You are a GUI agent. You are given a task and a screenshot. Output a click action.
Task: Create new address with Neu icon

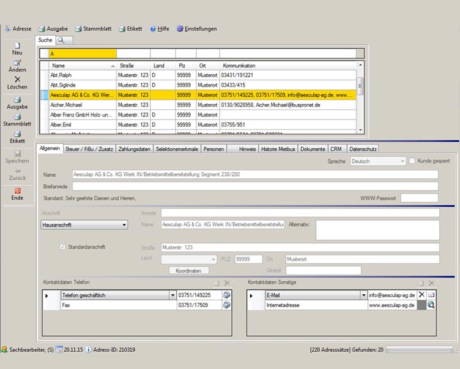(x=17, y=46)
